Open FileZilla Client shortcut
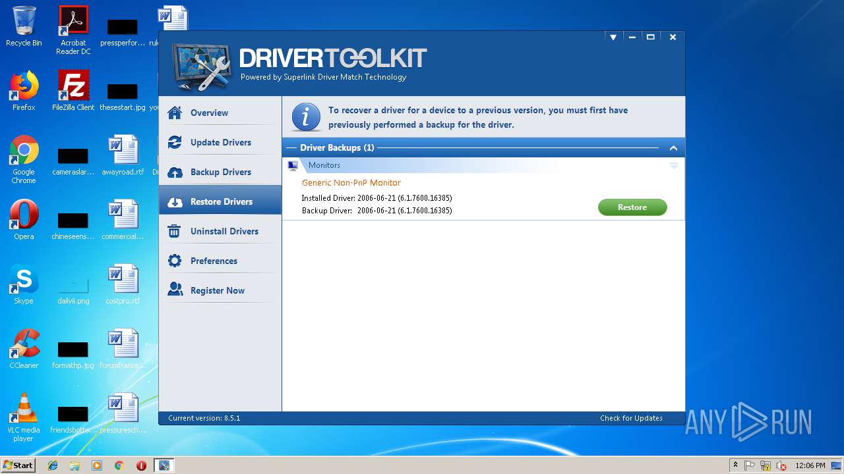The width and height of the screenshot is (844, 474). 73,90
